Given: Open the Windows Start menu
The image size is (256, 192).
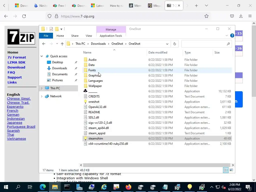Looking at the screenshot, I should point(6,187).
